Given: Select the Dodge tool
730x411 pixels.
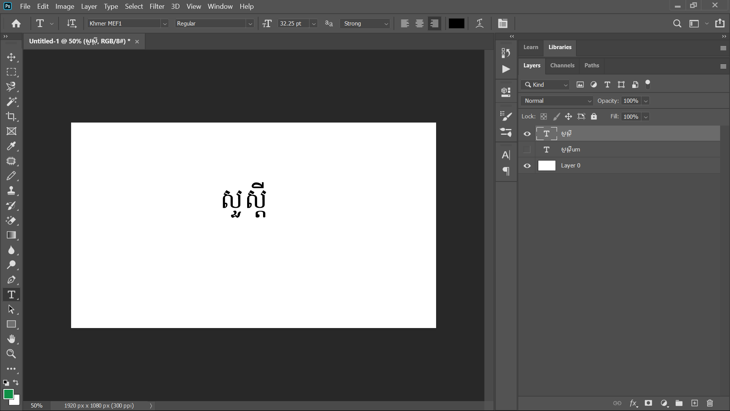Looking at the screenshot, I should pos(11,265).
